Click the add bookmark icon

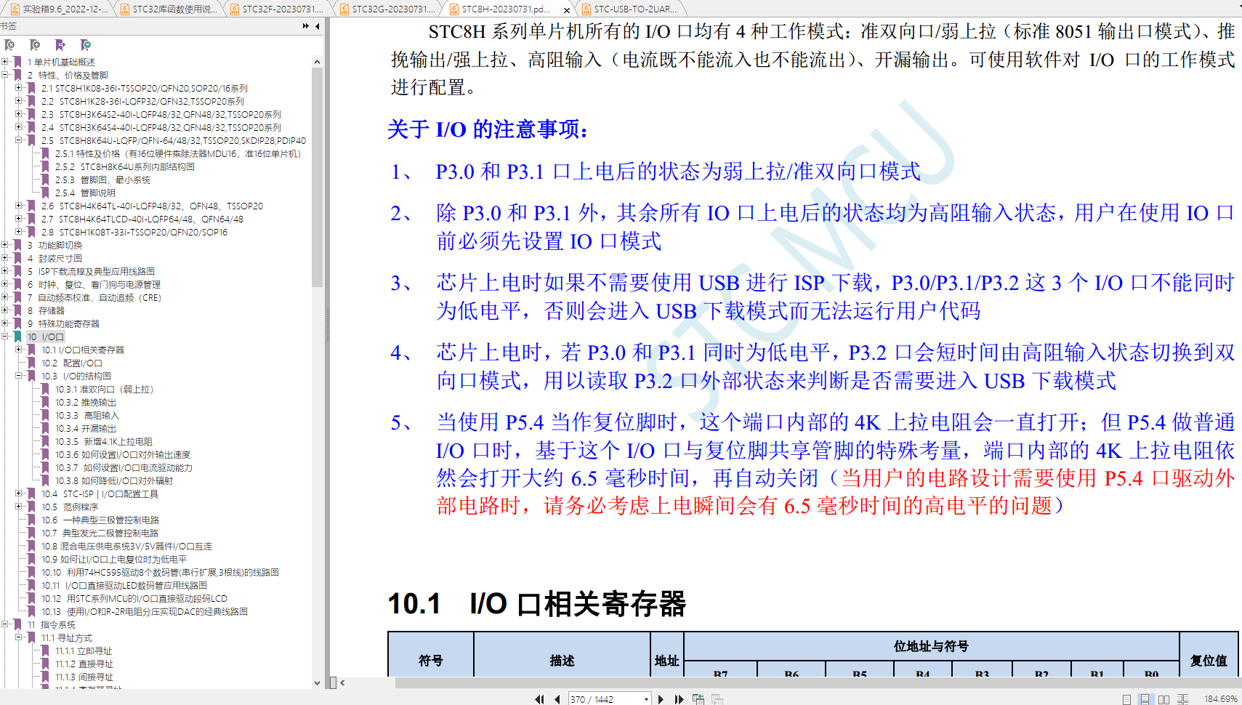click(35, 45)
